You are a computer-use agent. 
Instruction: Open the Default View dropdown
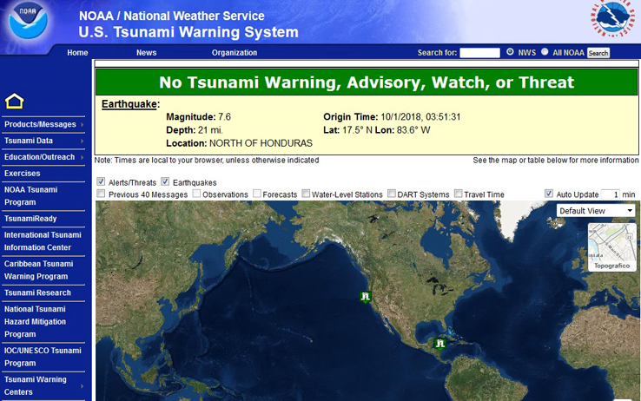[596, 211]
